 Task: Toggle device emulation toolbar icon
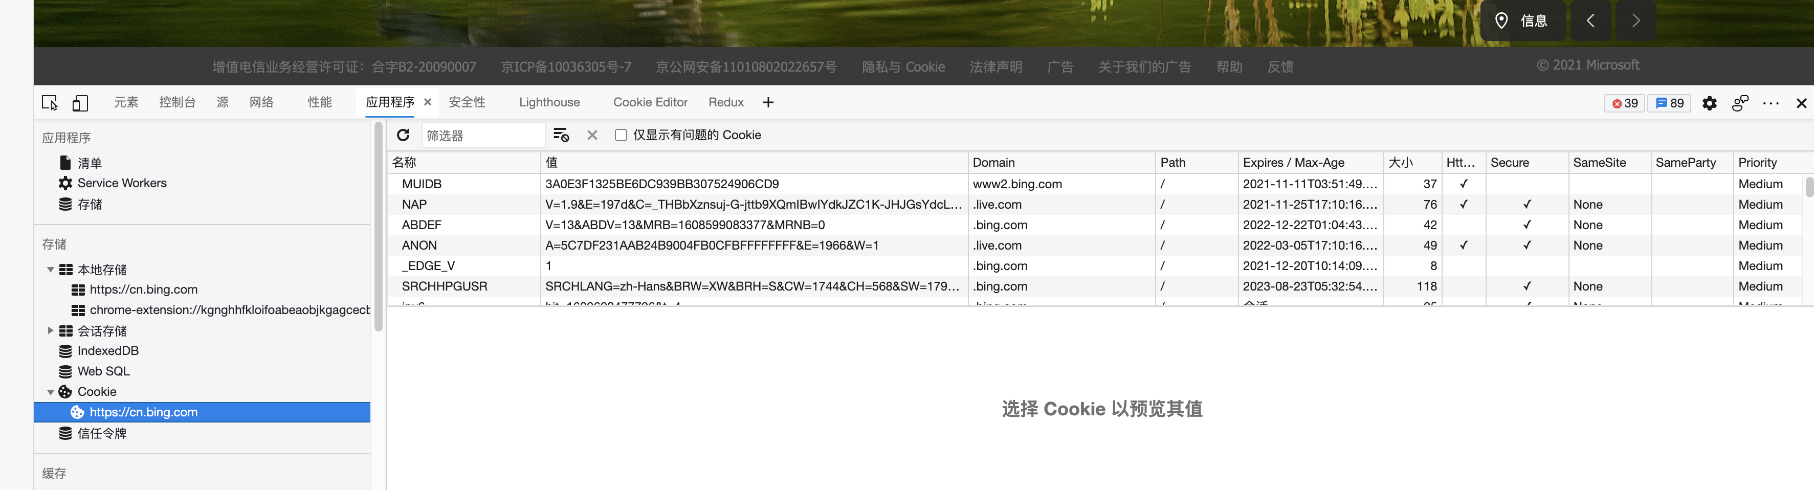click(80, 103)
